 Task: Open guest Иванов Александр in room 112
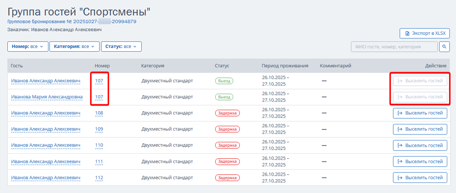point(46,177)
